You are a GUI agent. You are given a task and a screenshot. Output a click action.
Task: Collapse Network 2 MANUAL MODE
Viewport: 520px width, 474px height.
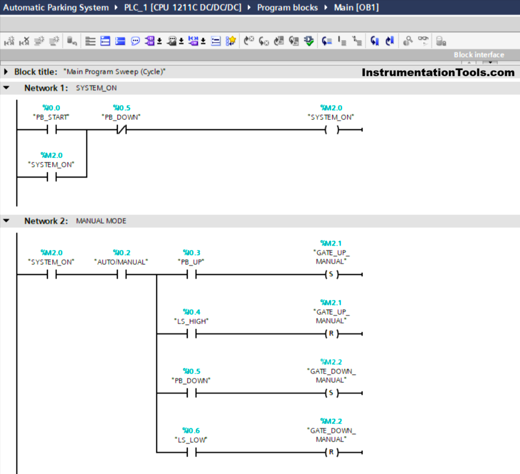(6, 221)
